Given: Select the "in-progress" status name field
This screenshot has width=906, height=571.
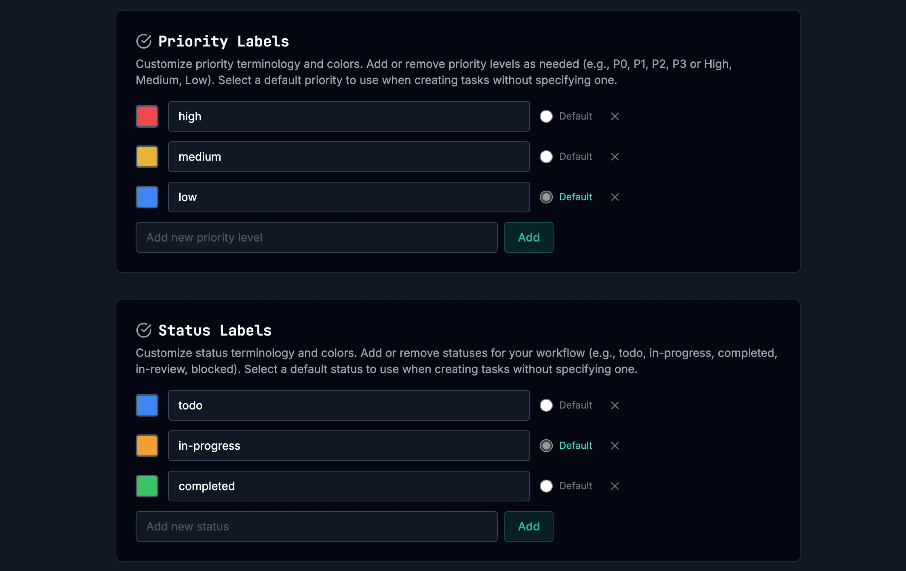Looking at the screenshot, I should (x=348, y=446).
